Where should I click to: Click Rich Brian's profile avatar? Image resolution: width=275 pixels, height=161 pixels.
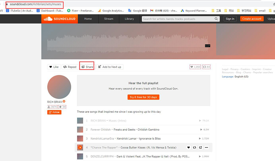(x=59, y=87)
